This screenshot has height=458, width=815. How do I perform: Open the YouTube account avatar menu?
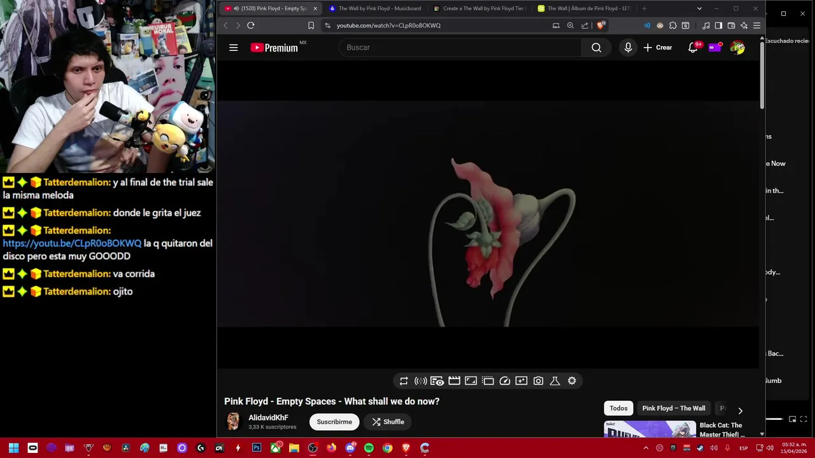pyautogui.click(x=737, y=48)
